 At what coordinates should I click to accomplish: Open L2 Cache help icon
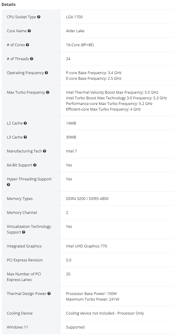[25, 123]
